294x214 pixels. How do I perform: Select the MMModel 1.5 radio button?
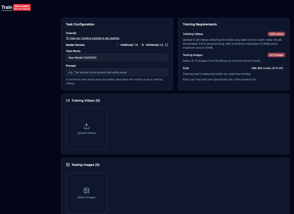coord(143,45)
